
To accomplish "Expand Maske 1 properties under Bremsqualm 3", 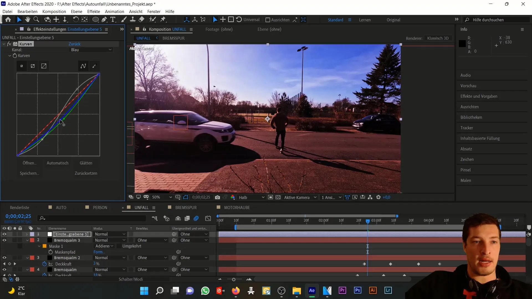I will click(x=39, y=246).
